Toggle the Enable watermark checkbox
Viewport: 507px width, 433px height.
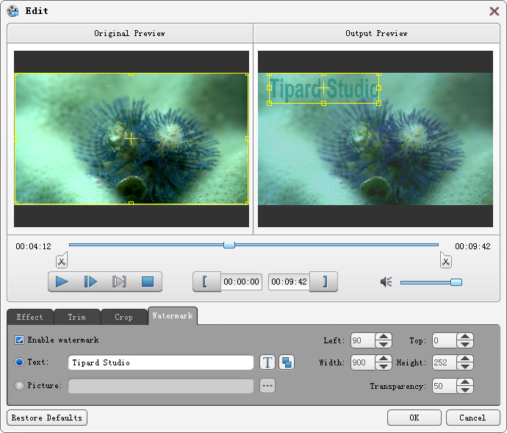tap(19, 340)
